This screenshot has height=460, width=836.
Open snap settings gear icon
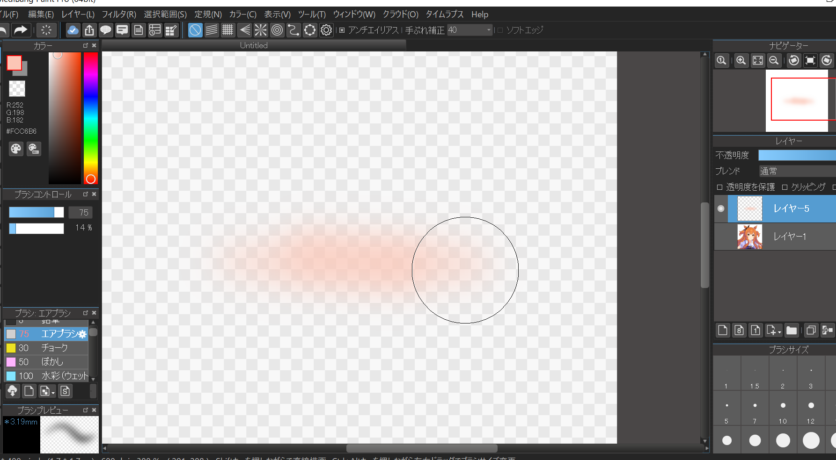coord(326,30)
